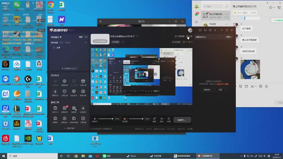Add a new scene with plus icon
283x159 pixels.
click(x=86, y=42)
